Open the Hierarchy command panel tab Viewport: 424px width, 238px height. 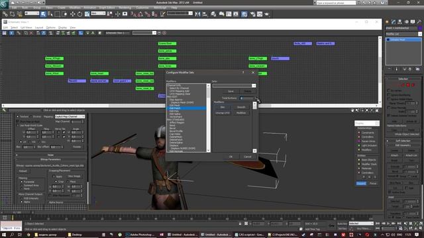click(400, 22)
